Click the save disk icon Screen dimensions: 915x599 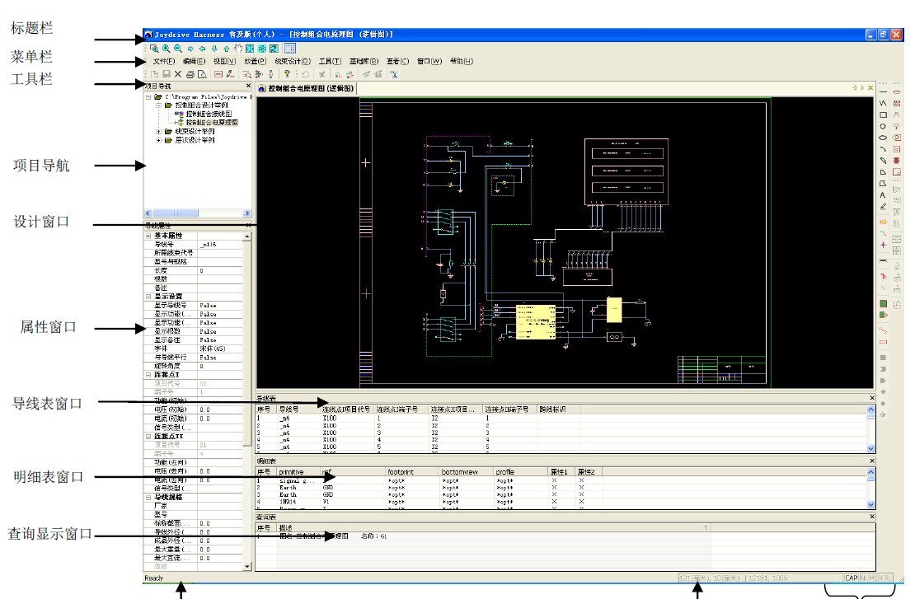click(x=166, y=74)
